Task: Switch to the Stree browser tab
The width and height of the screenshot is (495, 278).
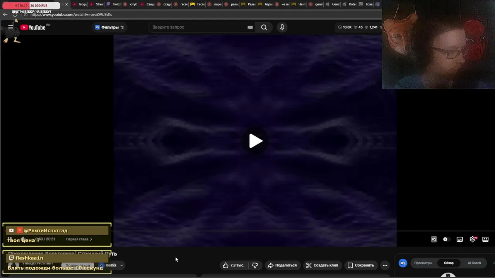Action: 97,5
